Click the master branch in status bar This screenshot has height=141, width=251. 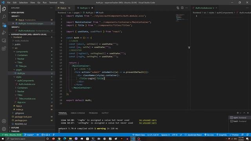coord(29,135)
